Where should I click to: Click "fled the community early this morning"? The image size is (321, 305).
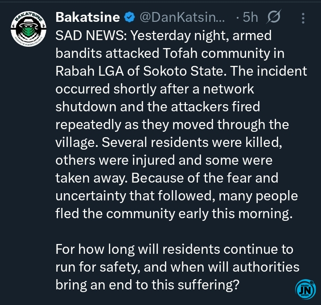173,213
